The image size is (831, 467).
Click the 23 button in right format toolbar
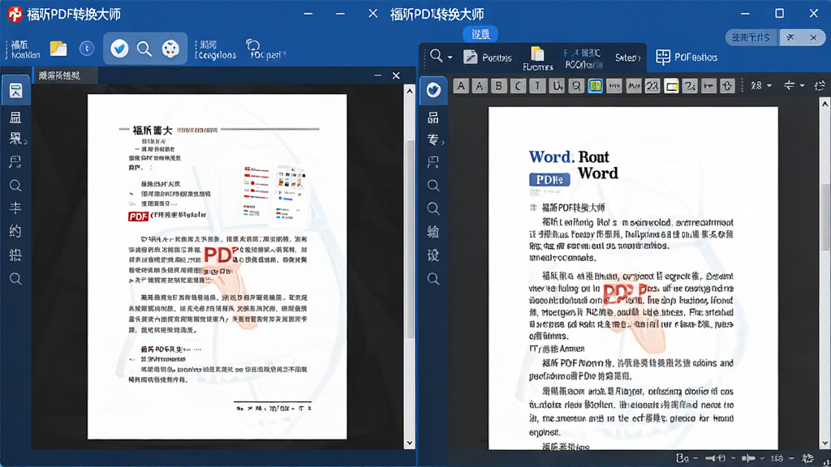coord(652,86)
